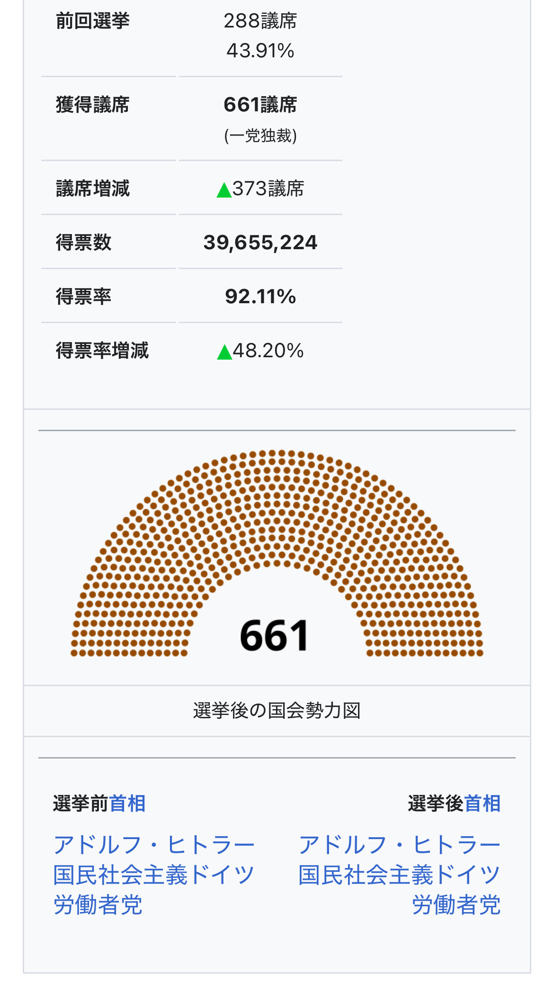Tap the (一党独裁) note
This screenshot has height=985, width=554.
pyautogui.click(x=260, y=136)
